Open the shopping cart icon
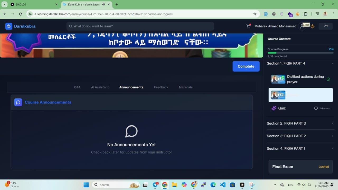The image size is (338, 190). [248, 26]
